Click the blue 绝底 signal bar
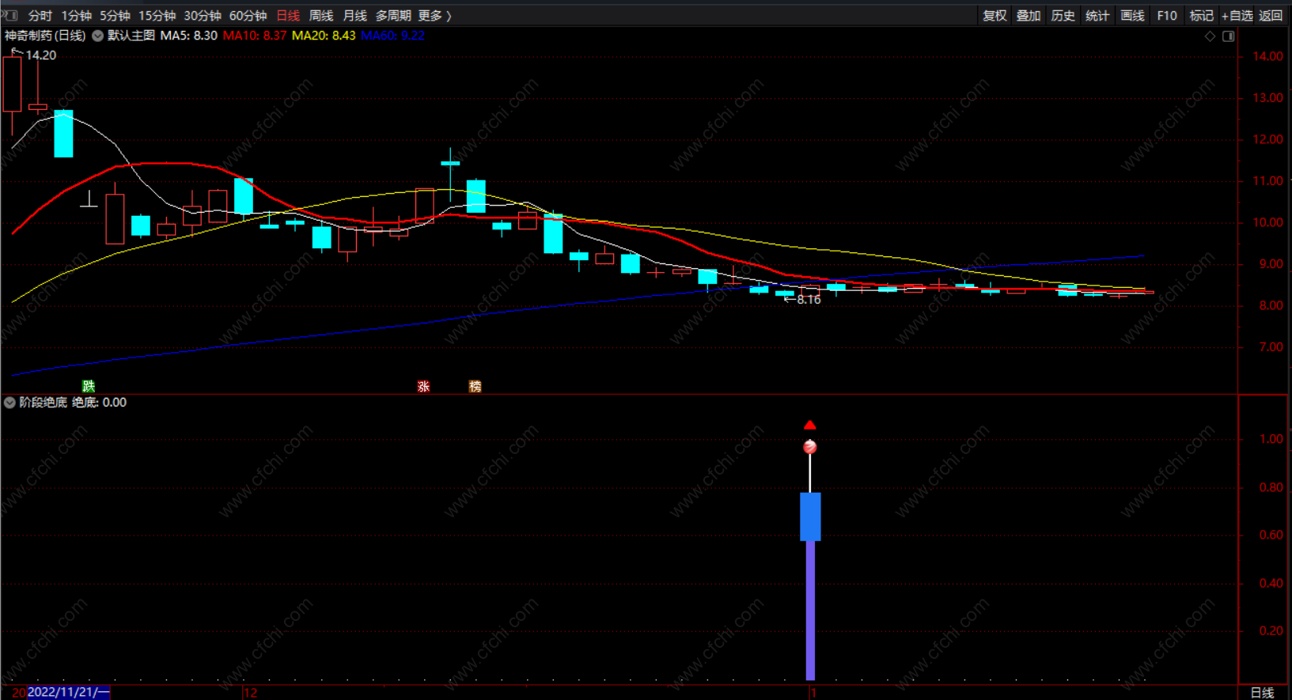Viewport: 1292px width, 700px height. point(810,516)
